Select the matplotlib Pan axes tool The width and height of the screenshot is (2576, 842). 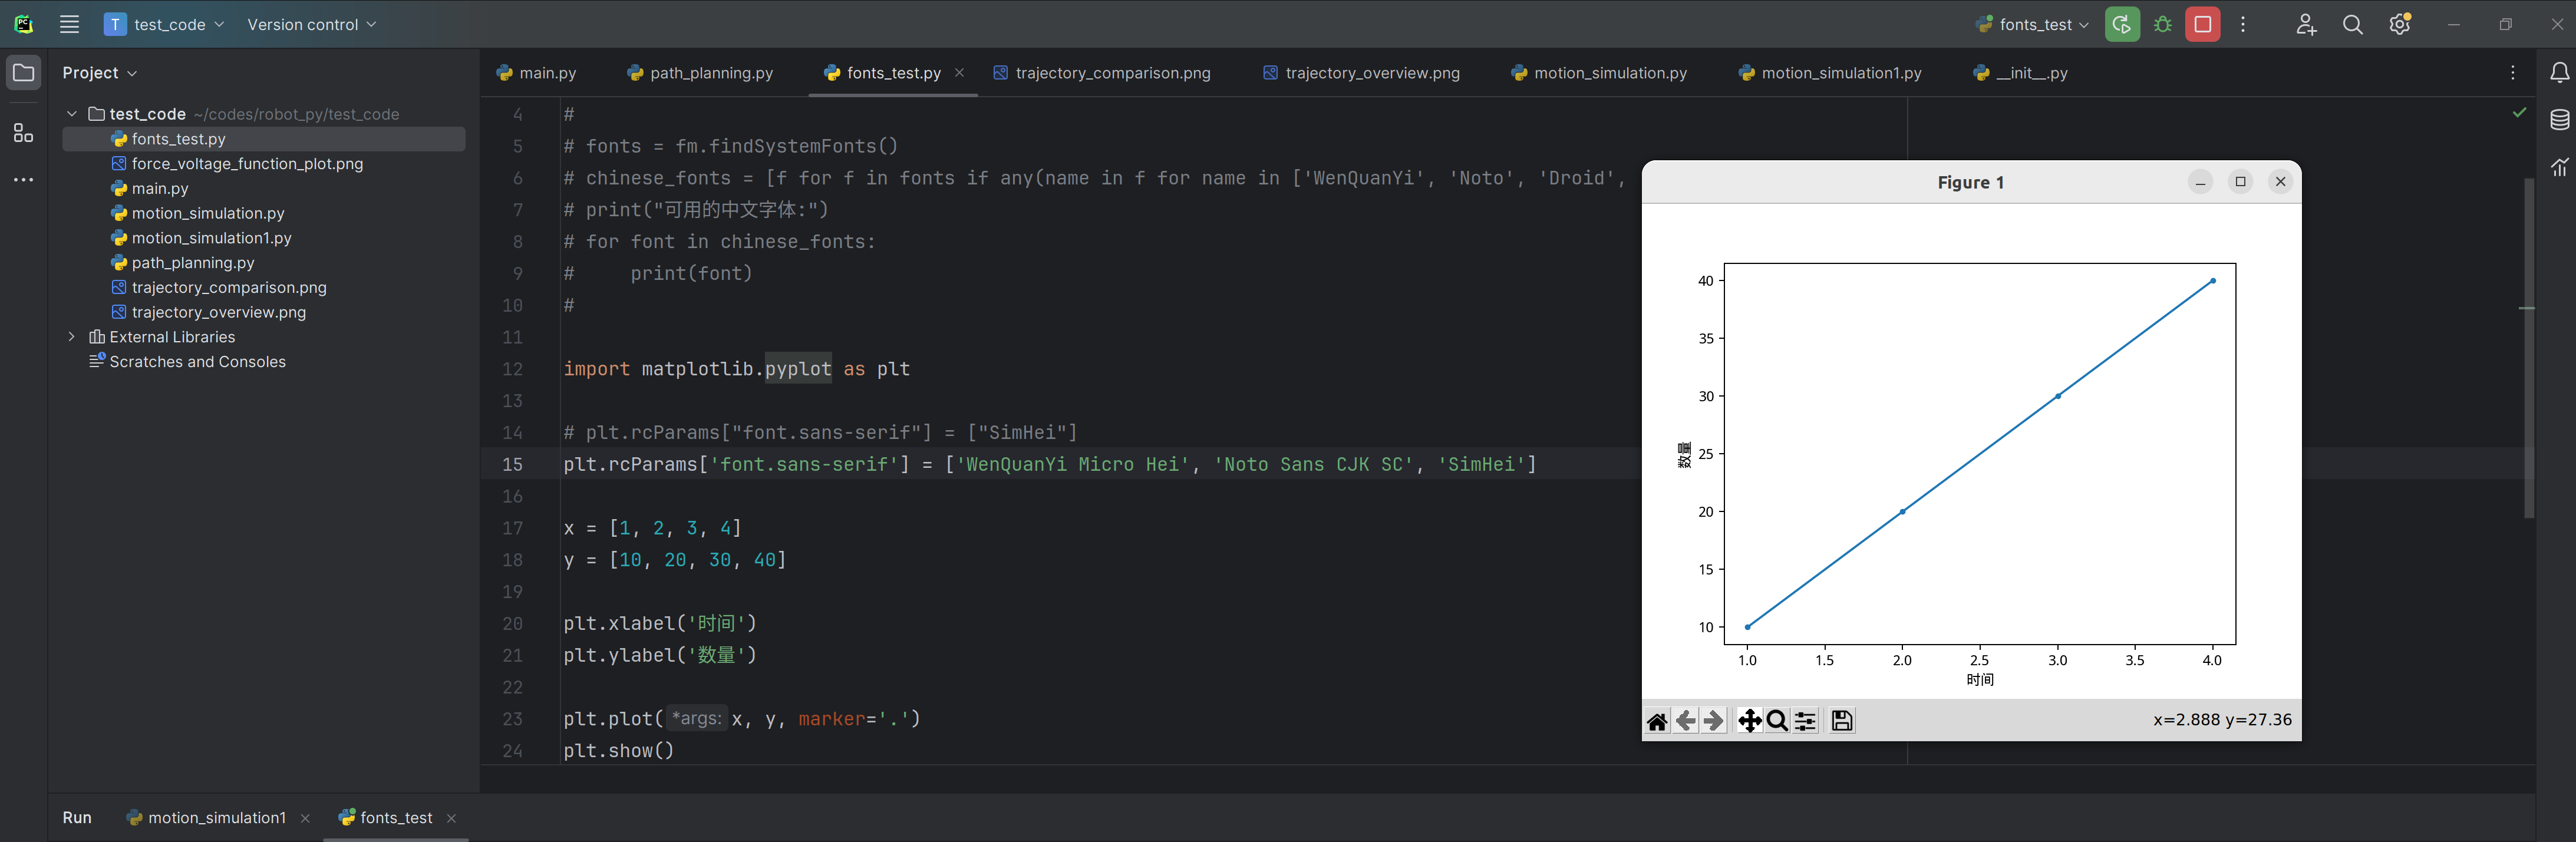(1749, 721)
